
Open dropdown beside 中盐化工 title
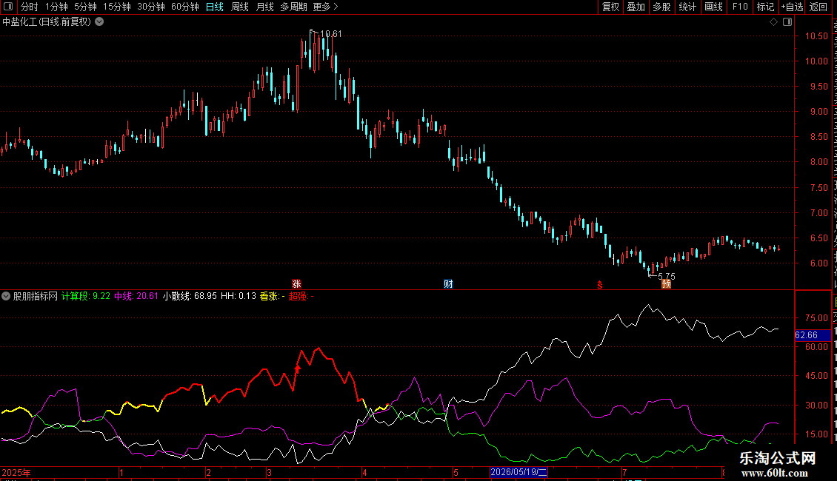click(x=99, y=22)
